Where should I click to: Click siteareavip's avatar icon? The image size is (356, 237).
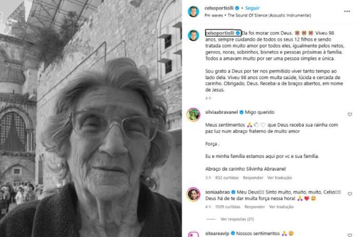193,234
